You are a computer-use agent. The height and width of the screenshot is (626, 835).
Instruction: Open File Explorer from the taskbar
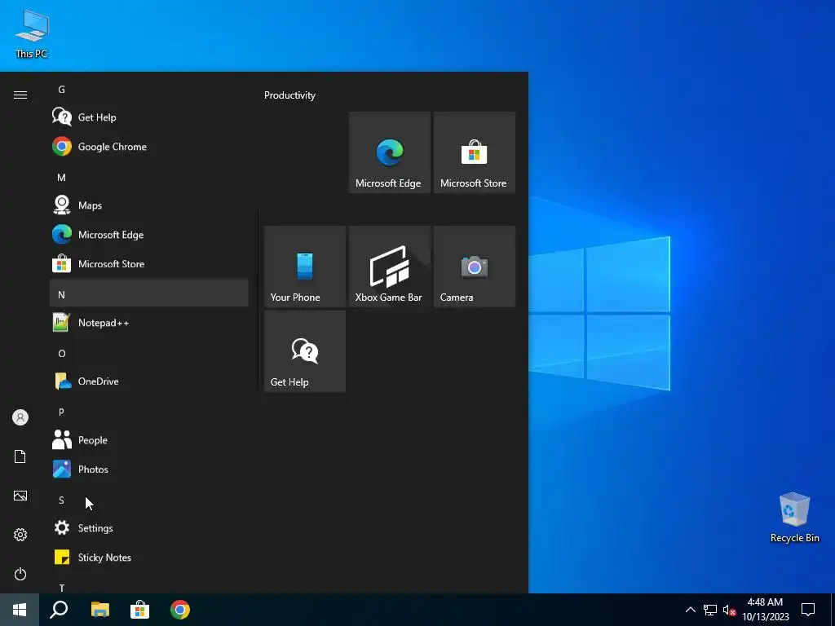[99, 610]
